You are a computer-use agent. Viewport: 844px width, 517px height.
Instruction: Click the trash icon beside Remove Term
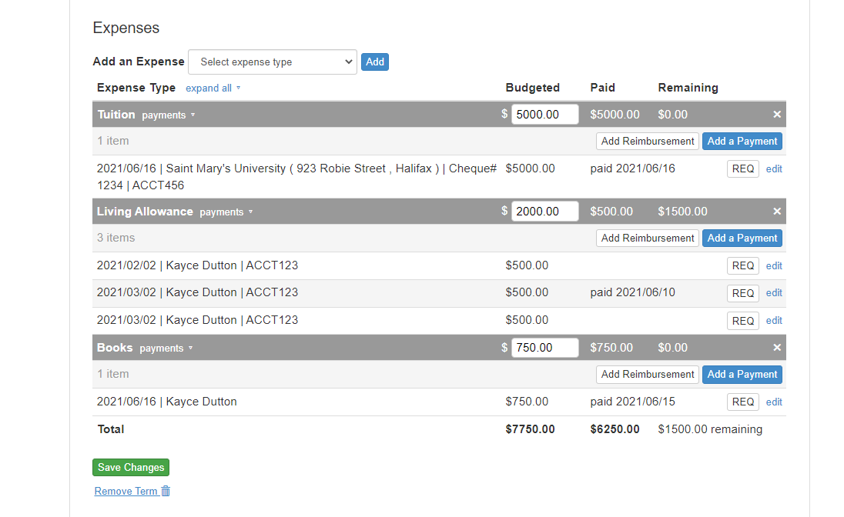(166, 491)
